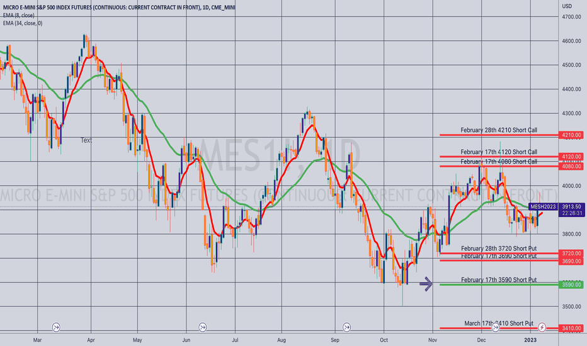Select the chart title Micro E-mini S&P 500 legend

[119, 7]
